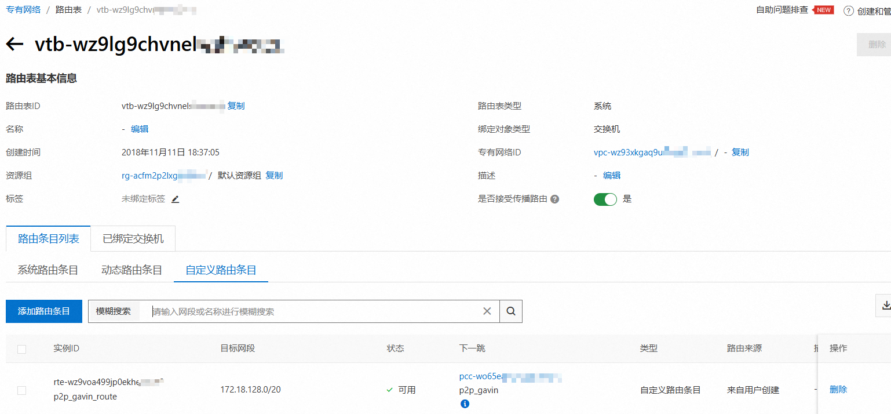
Task: Click 复制 link next to route table ID
Action: pos(236,106)
